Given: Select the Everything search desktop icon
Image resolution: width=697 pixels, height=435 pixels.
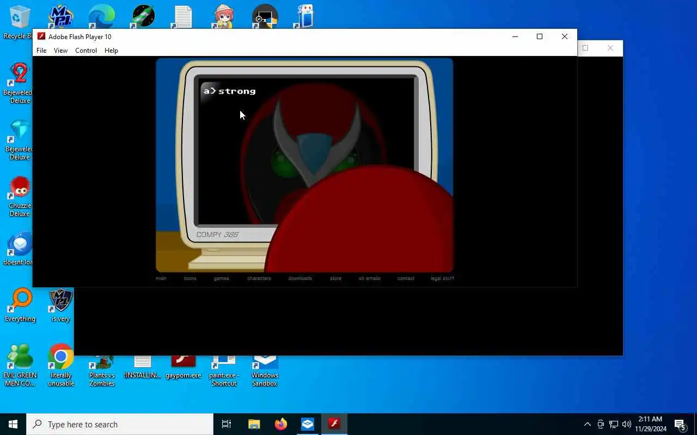Looking at the screenshot, I should pos(20,306).
